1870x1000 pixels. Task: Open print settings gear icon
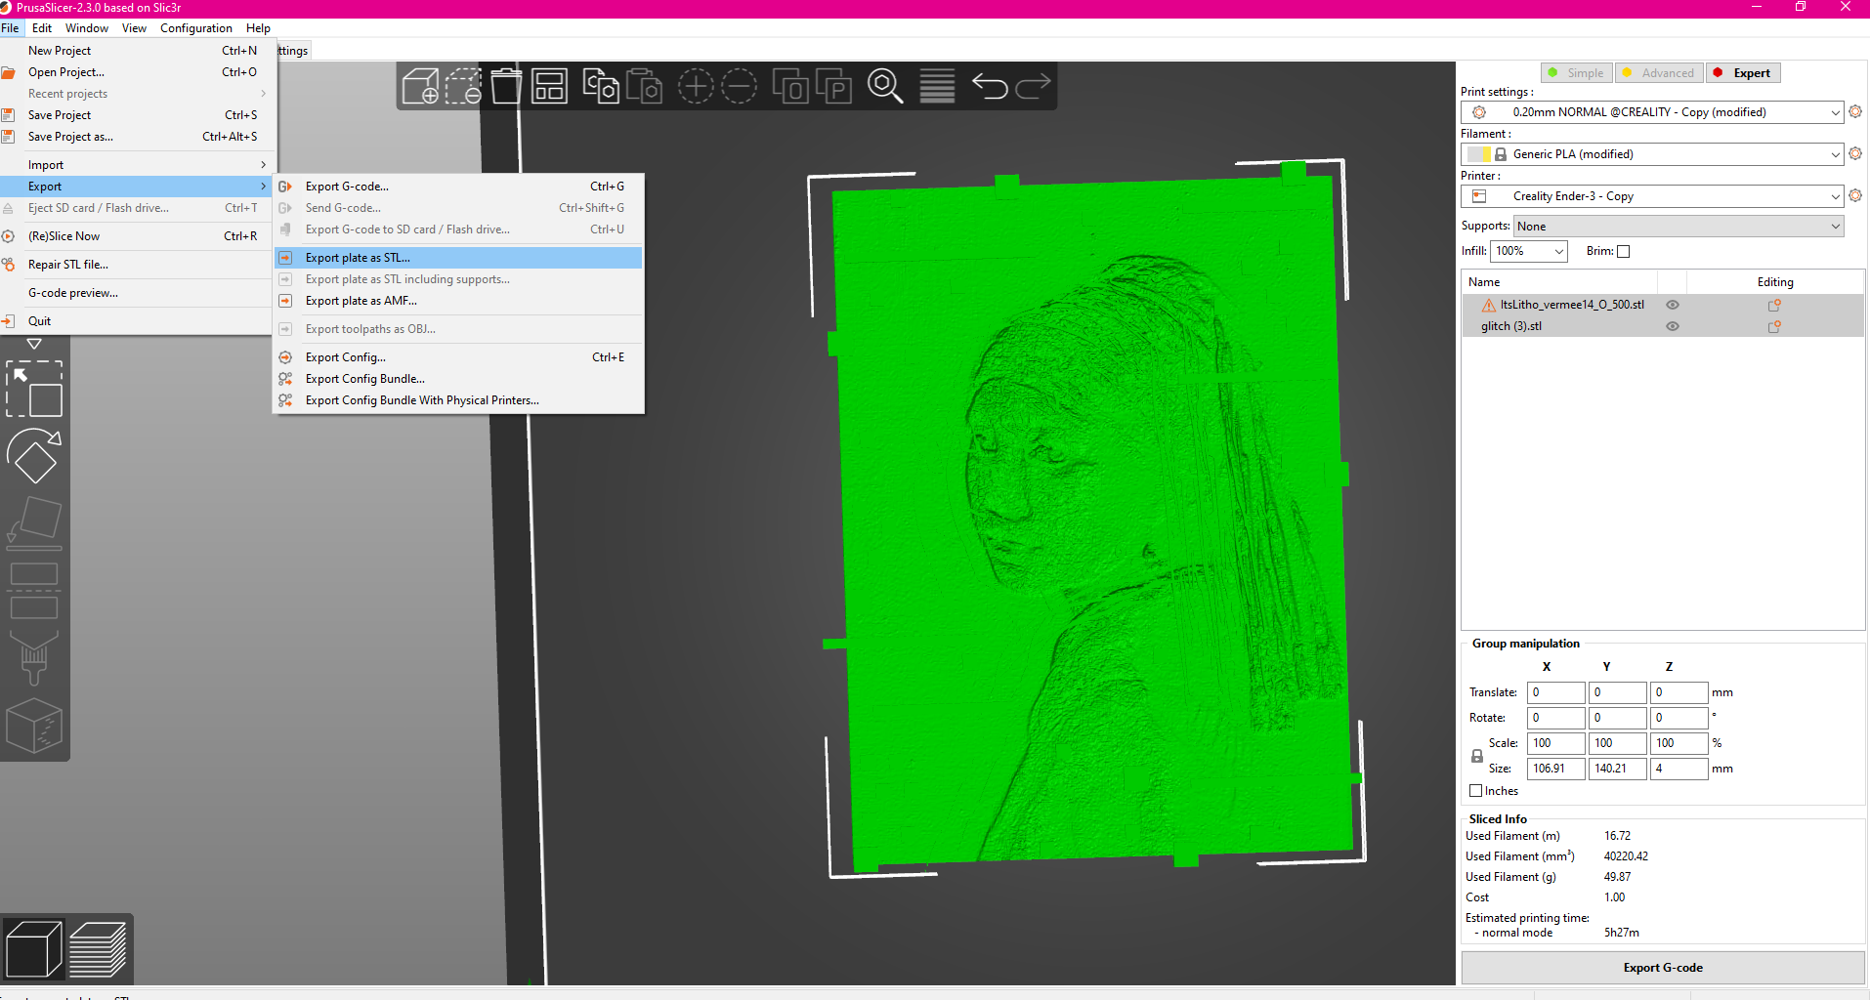pyautogui.click(x=1855, y=111)
